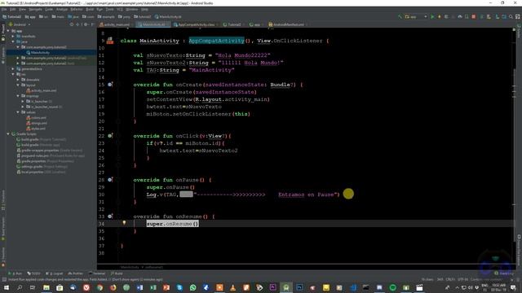Select local.properties in Gradle Scripts
Viewport: 522px width, 293px height.
(x=41, y=172)
